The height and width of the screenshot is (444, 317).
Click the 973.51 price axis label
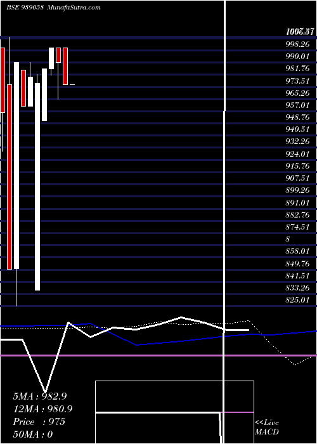point(297,81)
